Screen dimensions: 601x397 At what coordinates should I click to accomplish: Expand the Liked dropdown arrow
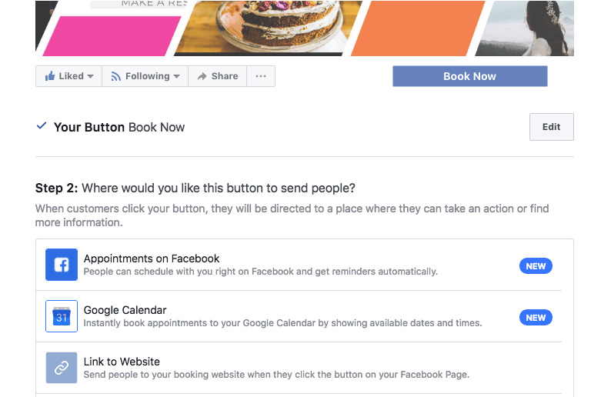click(91, 77)
